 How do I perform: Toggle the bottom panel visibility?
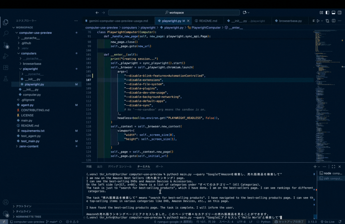(x=333, y=13)
